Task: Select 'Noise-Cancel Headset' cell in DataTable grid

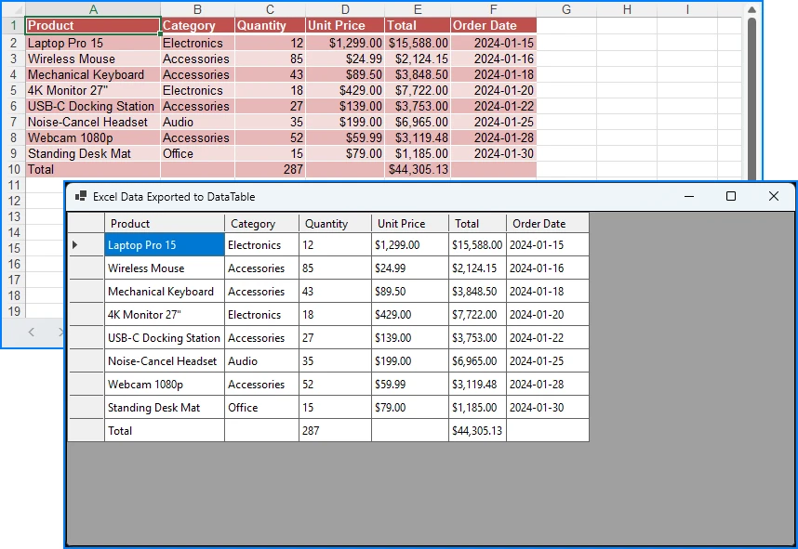Action: click(x=165, y=361)
